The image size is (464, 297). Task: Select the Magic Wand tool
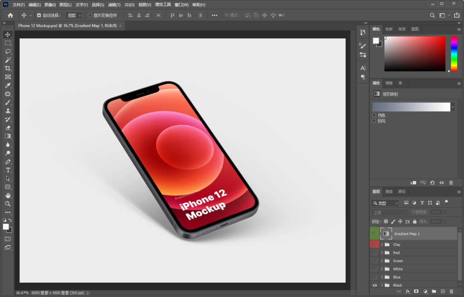(8, 60)
